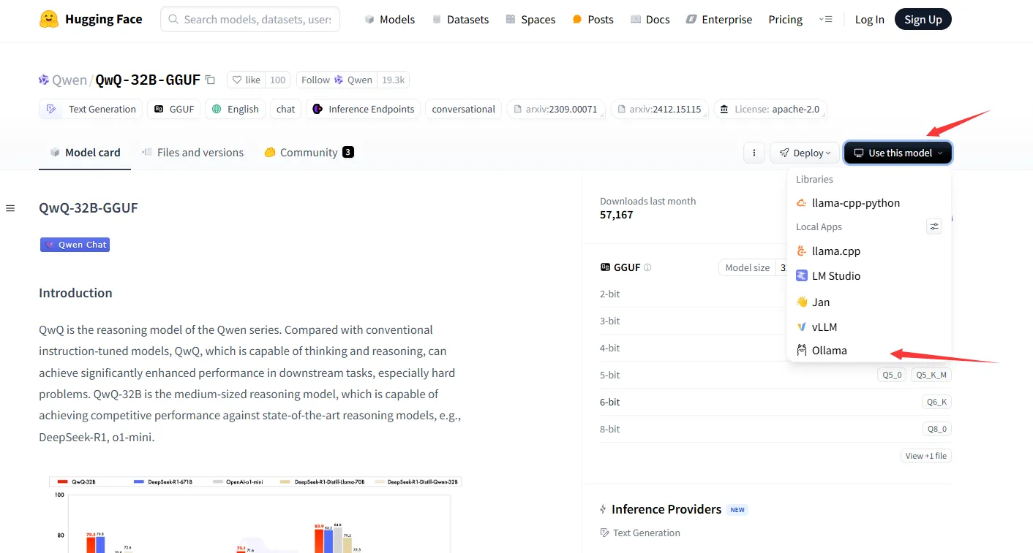Image resolution: width=1033 pixels, height=553 pixels.
Task: Open the Models page
Action: point(390,20)
